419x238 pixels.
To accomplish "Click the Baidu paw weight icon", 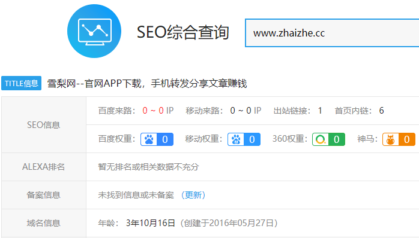I will tap(149, 139).
